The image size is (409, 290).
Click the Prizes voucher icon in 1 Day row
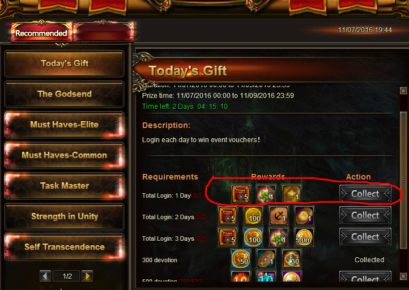pos(240,194)
